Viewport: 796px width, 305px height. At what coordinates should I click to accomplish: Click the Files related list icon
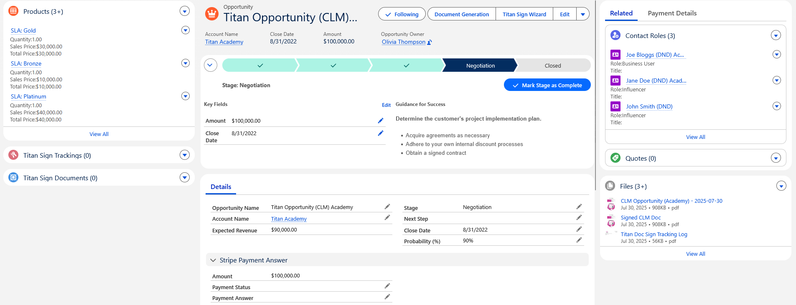point(610,186)
